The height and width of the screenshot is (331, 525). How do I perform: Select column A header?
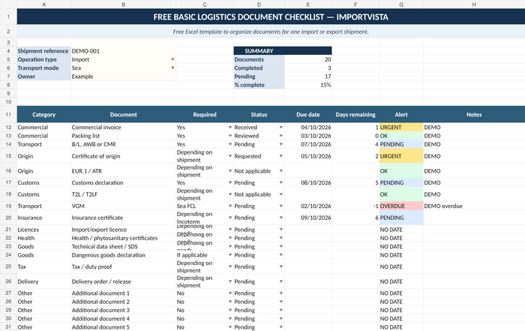click(x=43, y=5)
